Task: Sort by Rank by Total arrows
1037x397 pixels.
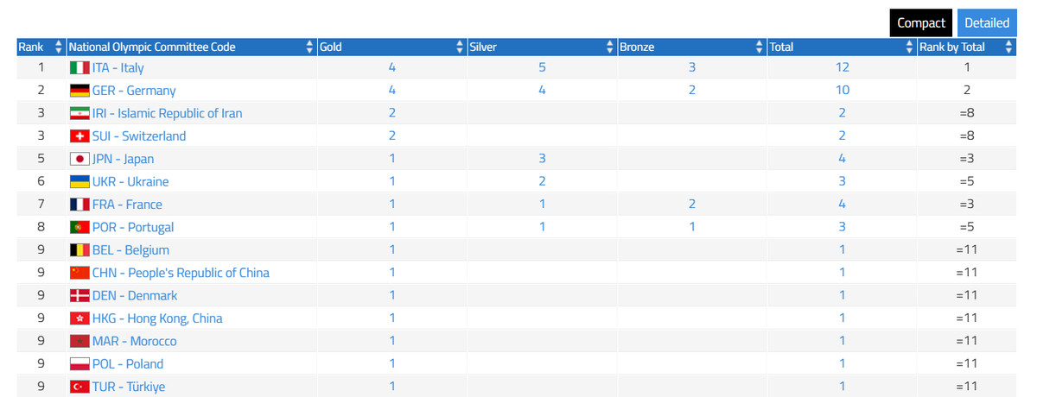Action: pyautogui.click(x=1008, y=47)
